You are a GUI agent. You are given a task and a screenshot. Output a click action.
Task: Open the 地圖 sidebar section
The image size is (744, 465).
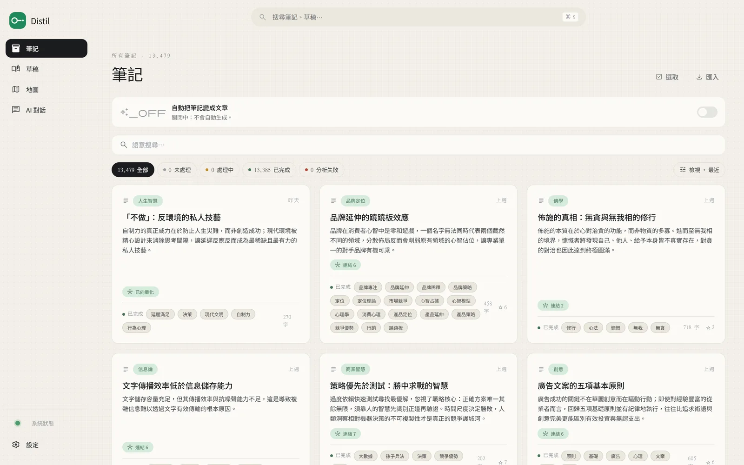(x=46, y=89)
